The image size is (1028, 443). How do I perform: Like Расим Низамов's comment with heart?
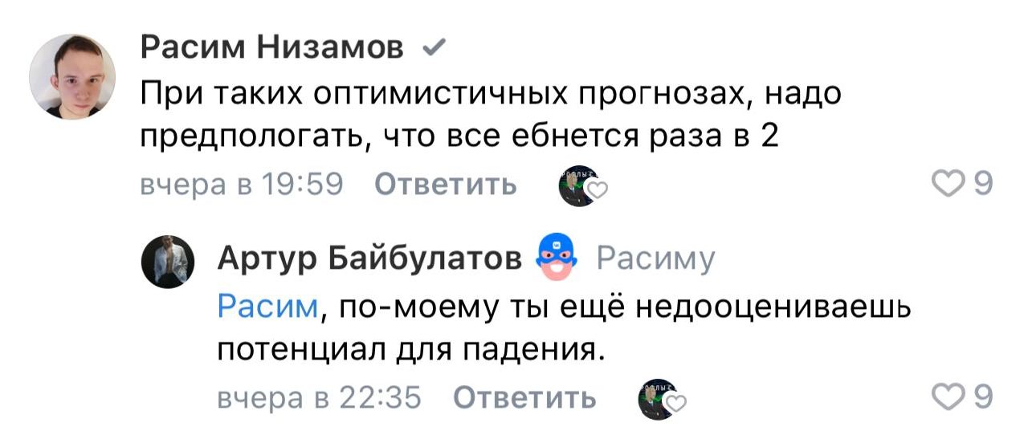[x=954, y=185]
